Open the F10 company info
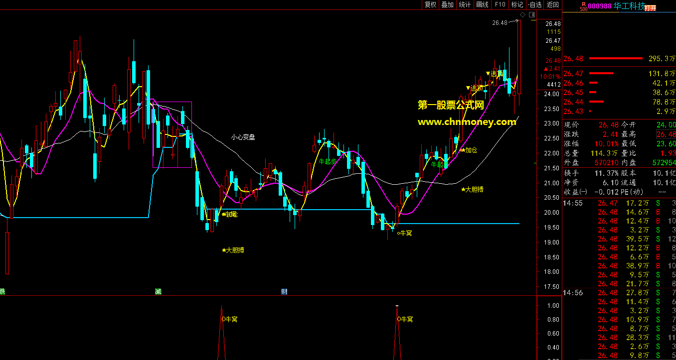The image size is (676, 360). coord(500,4)
